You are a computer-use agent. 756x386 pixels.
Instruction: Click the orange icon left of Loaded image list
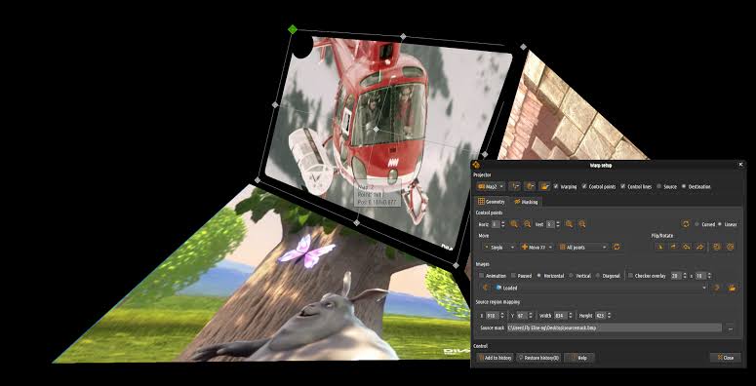485,288
